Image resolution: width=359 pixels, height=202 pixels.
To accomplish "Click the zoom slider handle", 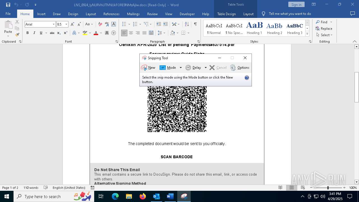I will point(328,188).
